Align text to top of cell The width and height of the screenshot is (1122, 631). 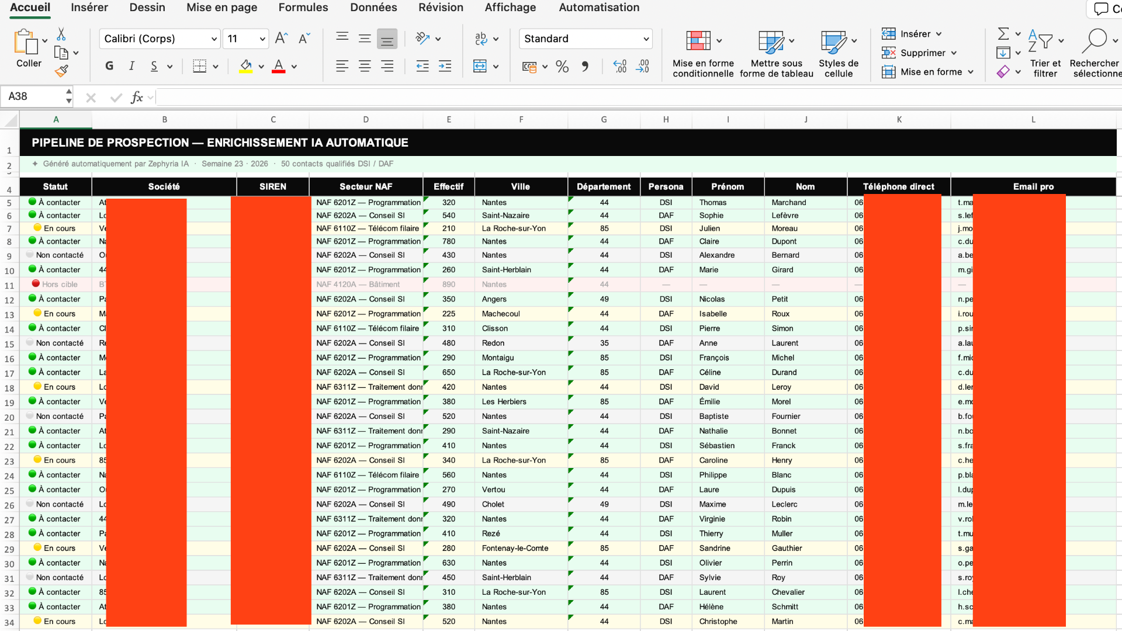coord(342,39)
